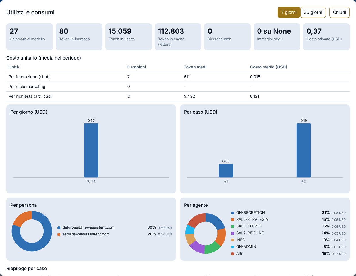The height and width of the screenshot is (276, 356).
Task: Click the blue GN-RECEPTION legend swatch
Action: [x=233, y=213]
